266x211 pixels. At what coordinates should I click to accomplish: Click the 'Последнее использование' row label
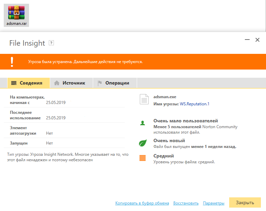(25, 115)
